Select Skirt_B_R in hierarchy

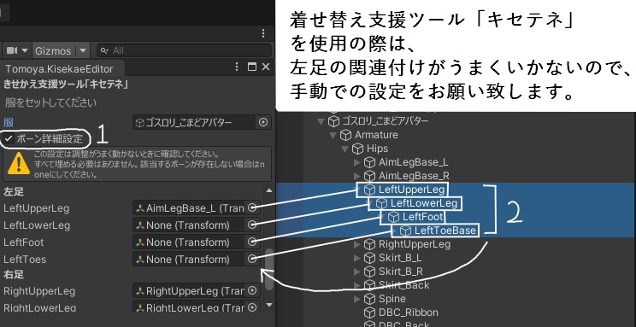(401, 272)
